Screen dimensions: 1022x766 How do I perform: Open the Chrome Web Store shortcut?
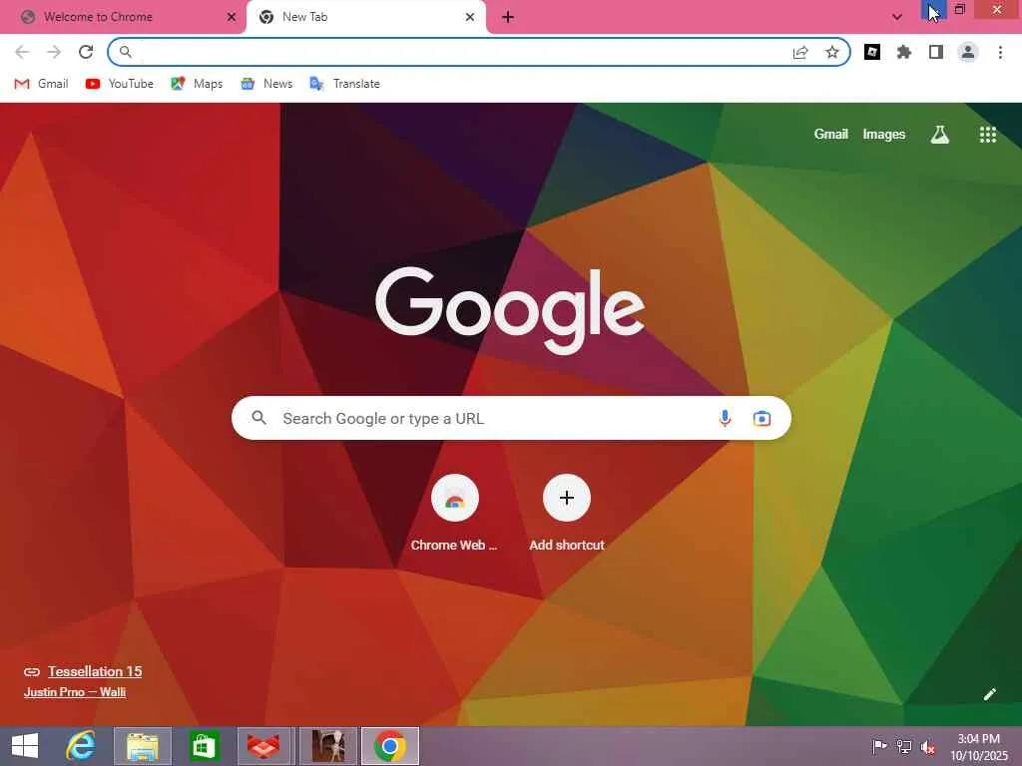click(454, 514)
